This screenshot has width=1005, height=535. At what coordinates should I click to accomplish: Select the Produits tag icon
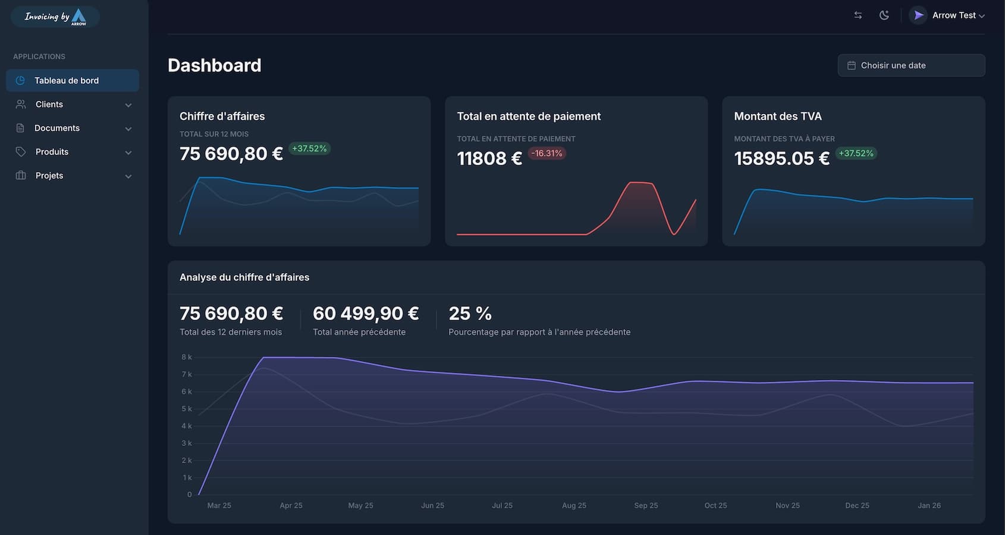click(20, 151)
